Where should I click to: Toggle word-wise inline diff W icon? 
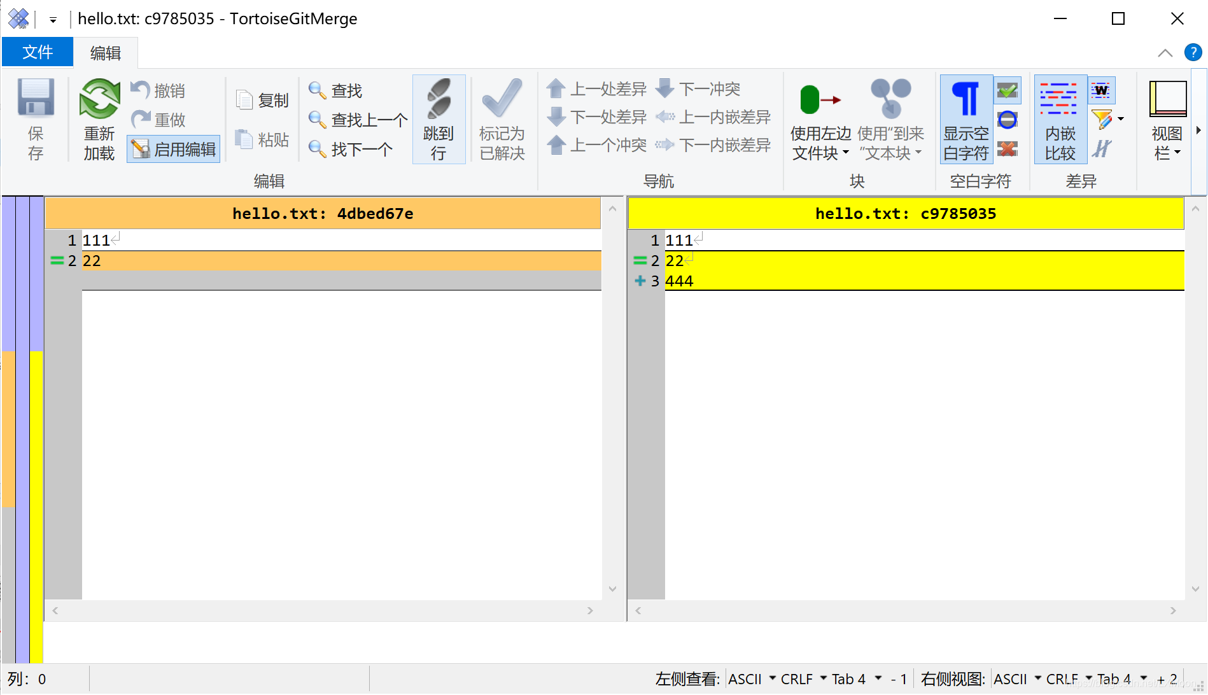click(x=1102, y=90)
